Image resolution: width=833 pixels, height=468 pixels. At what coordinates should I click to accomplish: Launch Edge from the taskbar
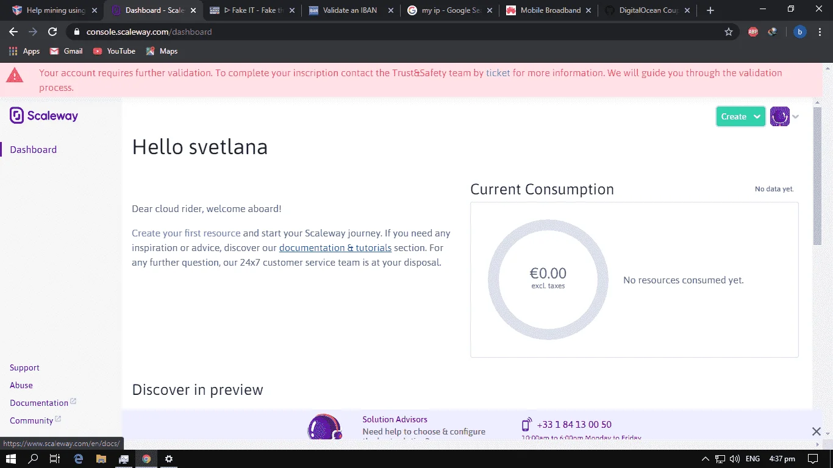[78, 459]
